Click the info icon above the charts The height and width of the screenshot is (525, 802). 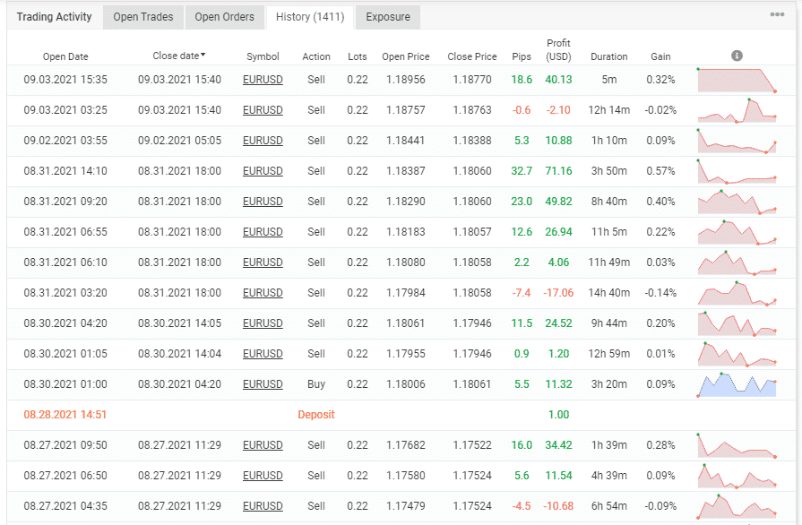click(x=737, y=56)
